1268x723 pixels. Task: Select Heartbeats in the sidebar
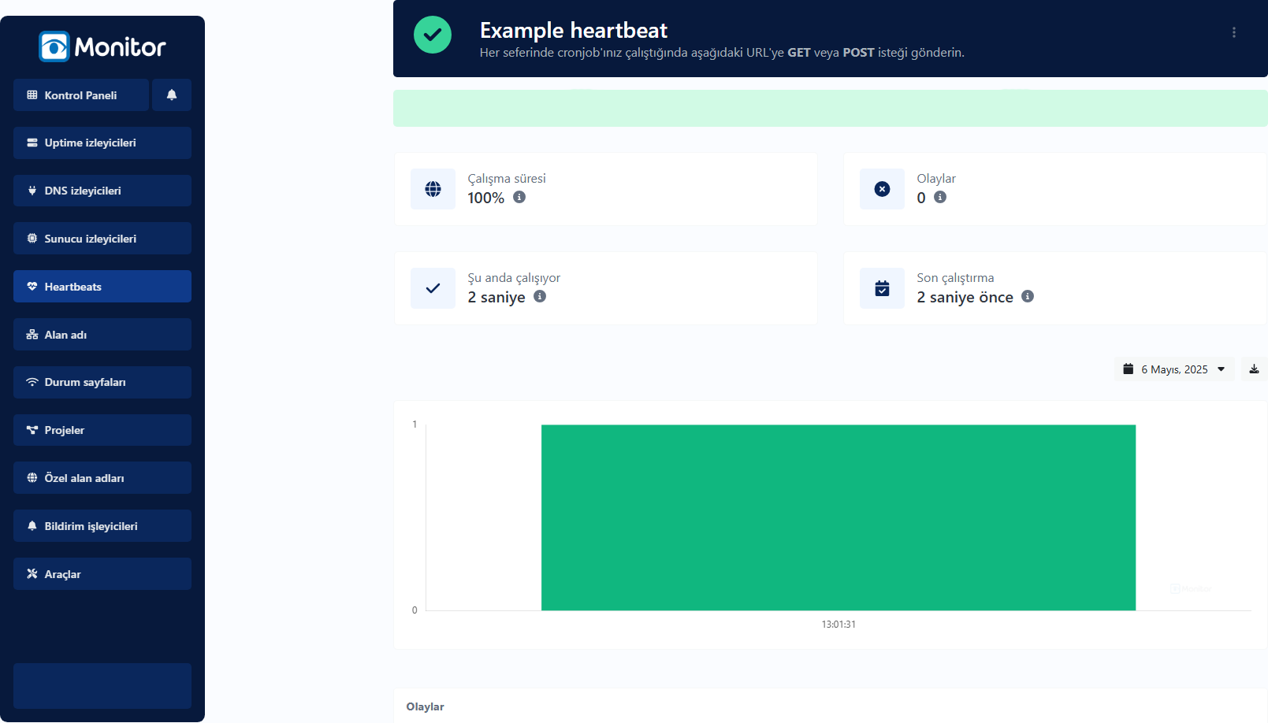(102, 287)
